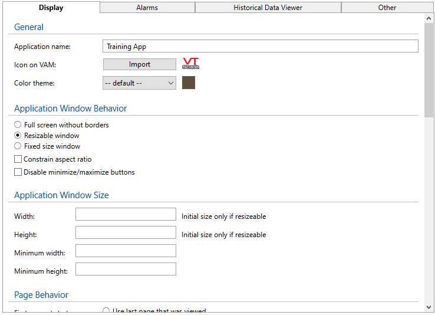435x315 pixels.
Task: Click the vertical scrollbar thumb
Action: [x=429, y=71]
